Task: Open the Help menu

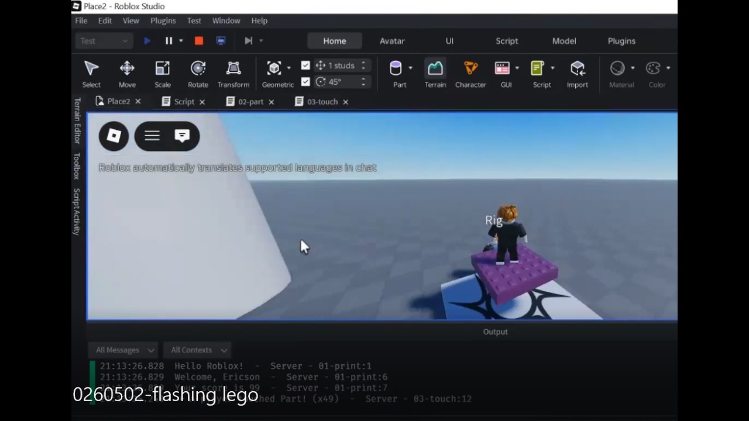Action: click(x=260, y=20)
